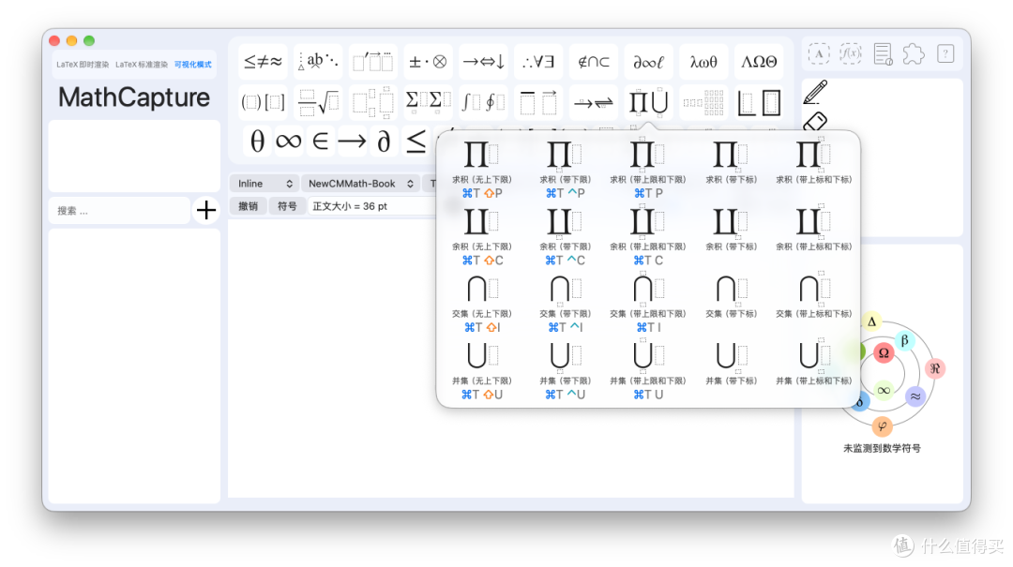Insert 交集 (带上限和下限) intersection template

648,304
